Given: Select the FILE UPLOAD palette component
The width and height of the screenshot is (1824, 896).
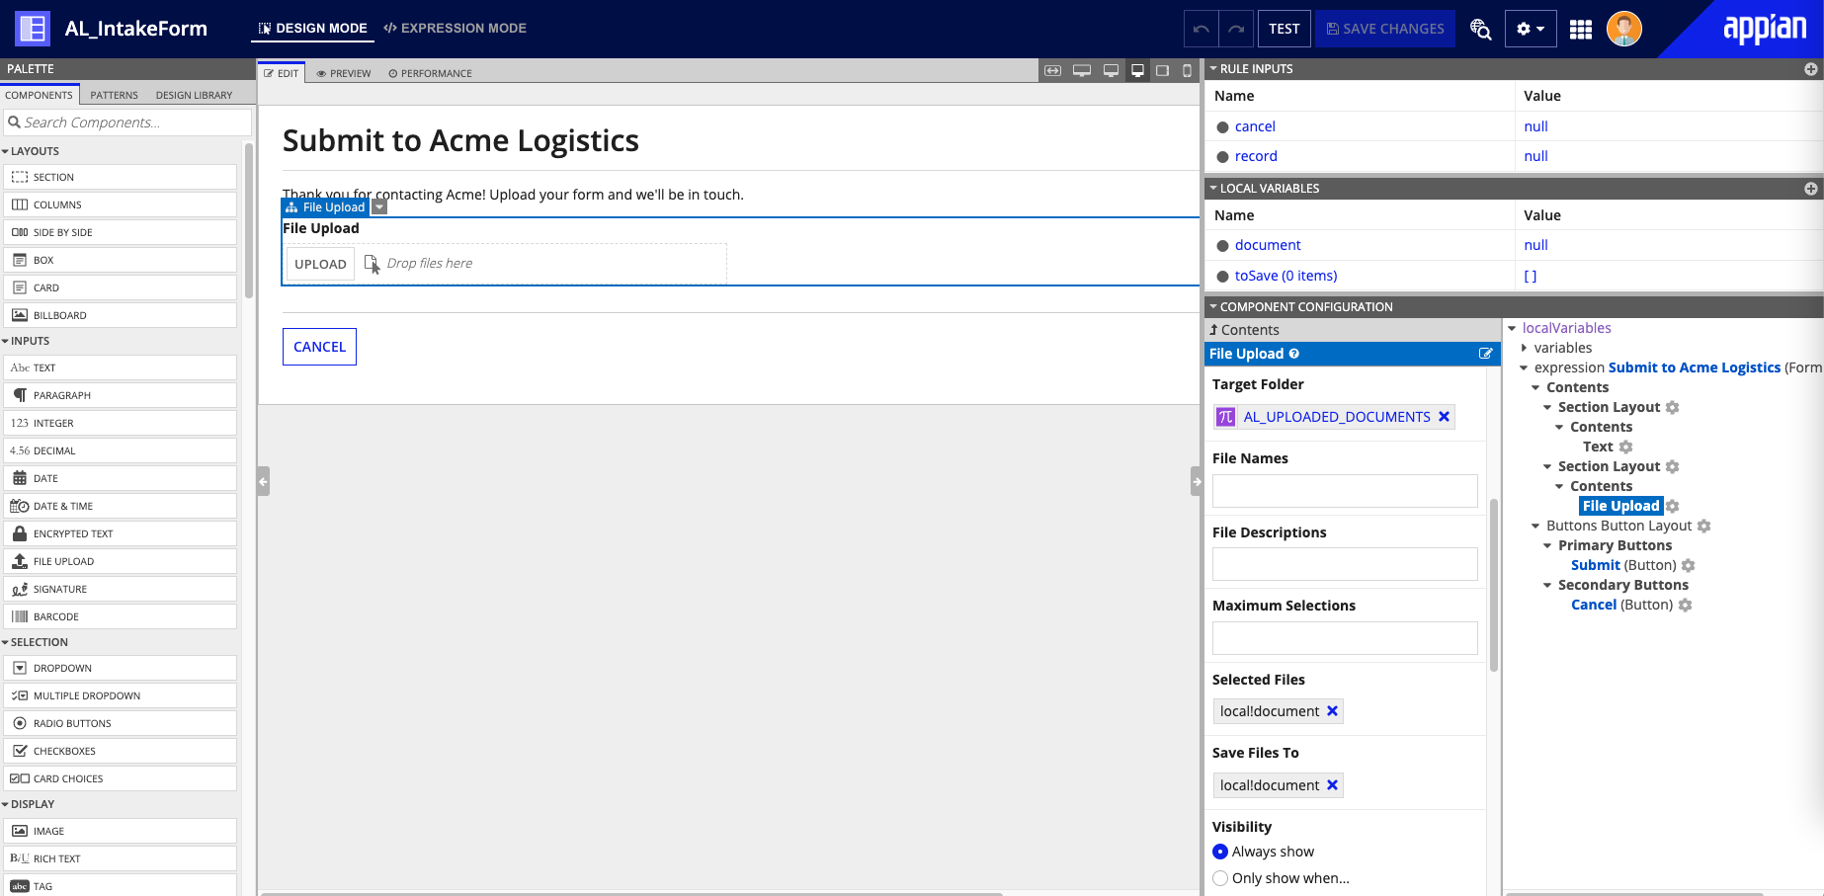Looking at the screenshot, I should [x=121, y=561].
